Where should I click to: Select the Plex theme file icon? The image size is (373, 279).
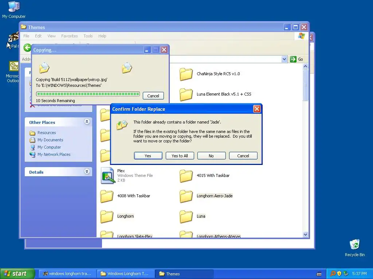click(x=107, y=175)
